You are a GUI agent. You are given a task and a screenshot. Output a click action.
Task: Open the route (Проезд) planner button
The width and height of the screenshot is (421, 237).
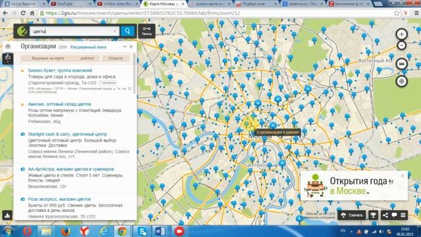coord(147,31)
